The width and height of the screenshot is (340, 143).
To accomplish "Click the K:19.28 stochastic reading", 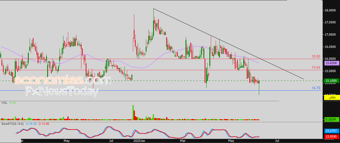I will (32, 124).
